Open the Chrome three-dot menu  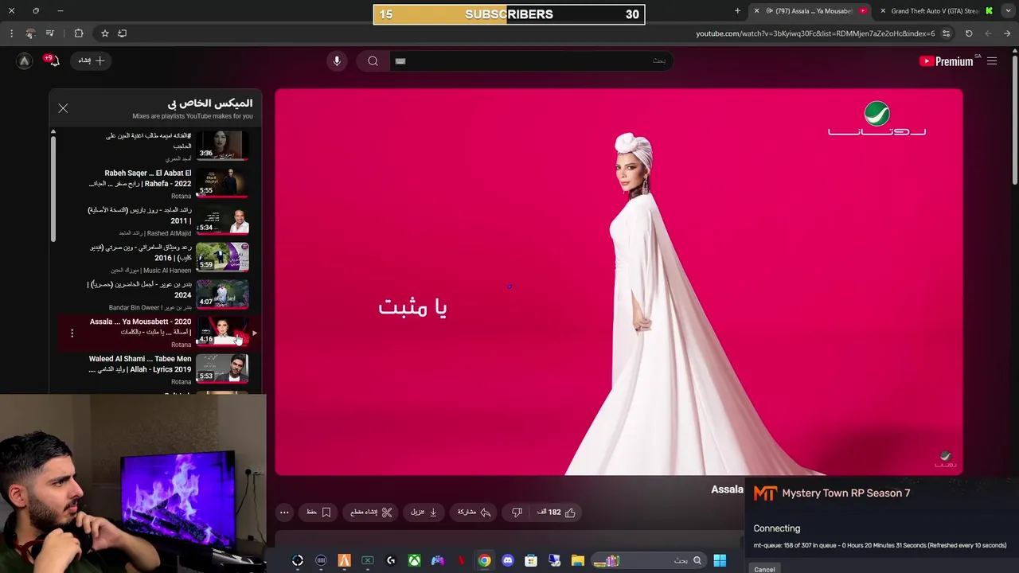coord(11,33)
